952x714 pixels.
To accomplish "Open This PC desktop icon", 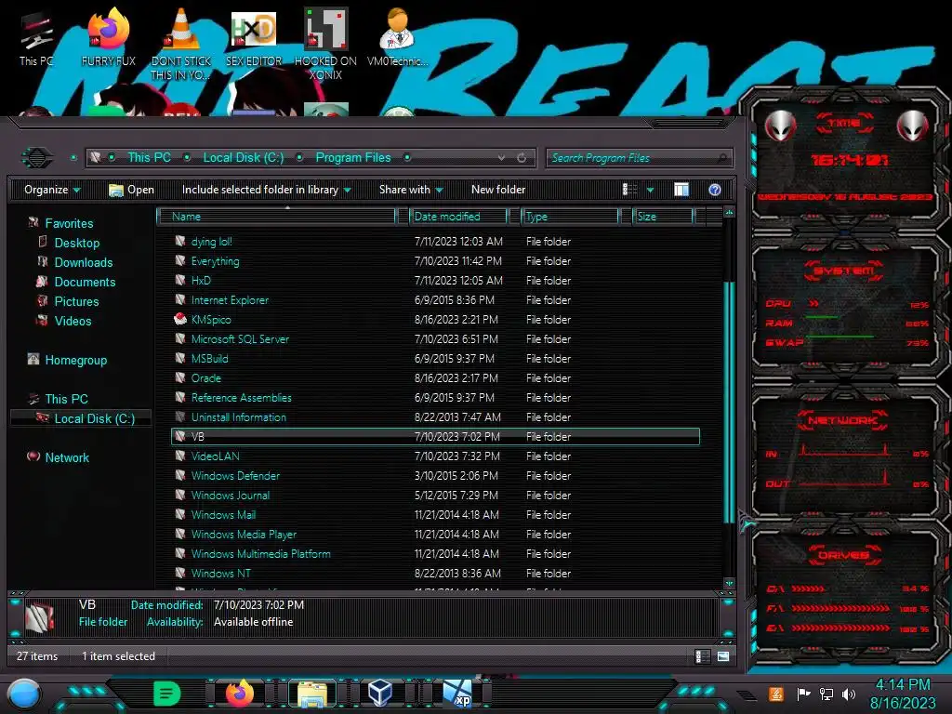I will (x=36, y=40).
